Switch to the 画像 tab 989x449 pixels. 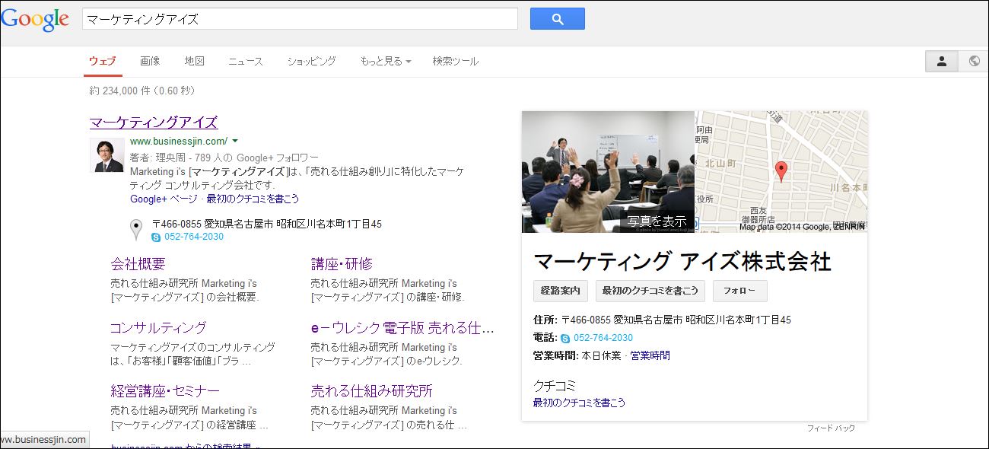pos(150,62)
